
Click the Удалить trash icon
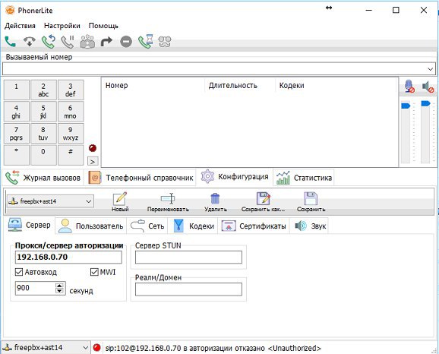(215, 202)
